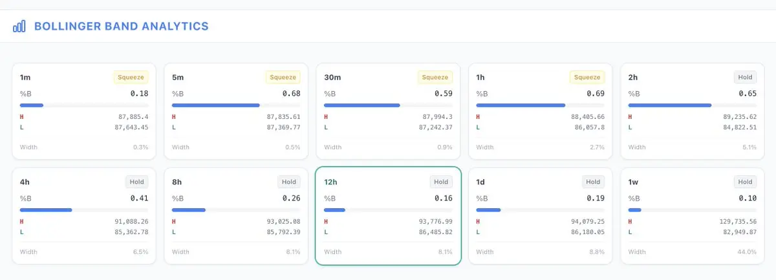Click the Hold badge on 2h card

[745, 78]
